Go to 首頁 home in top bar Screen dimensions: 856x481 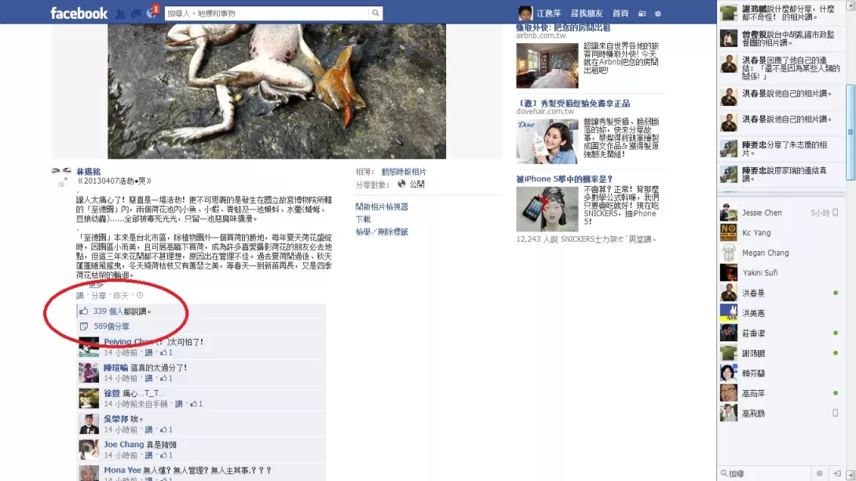point(620,13)
